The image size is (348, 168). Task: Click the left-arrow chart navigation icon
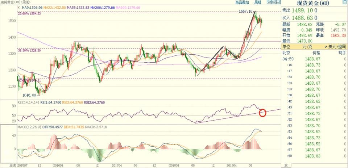tap(268, 2)
